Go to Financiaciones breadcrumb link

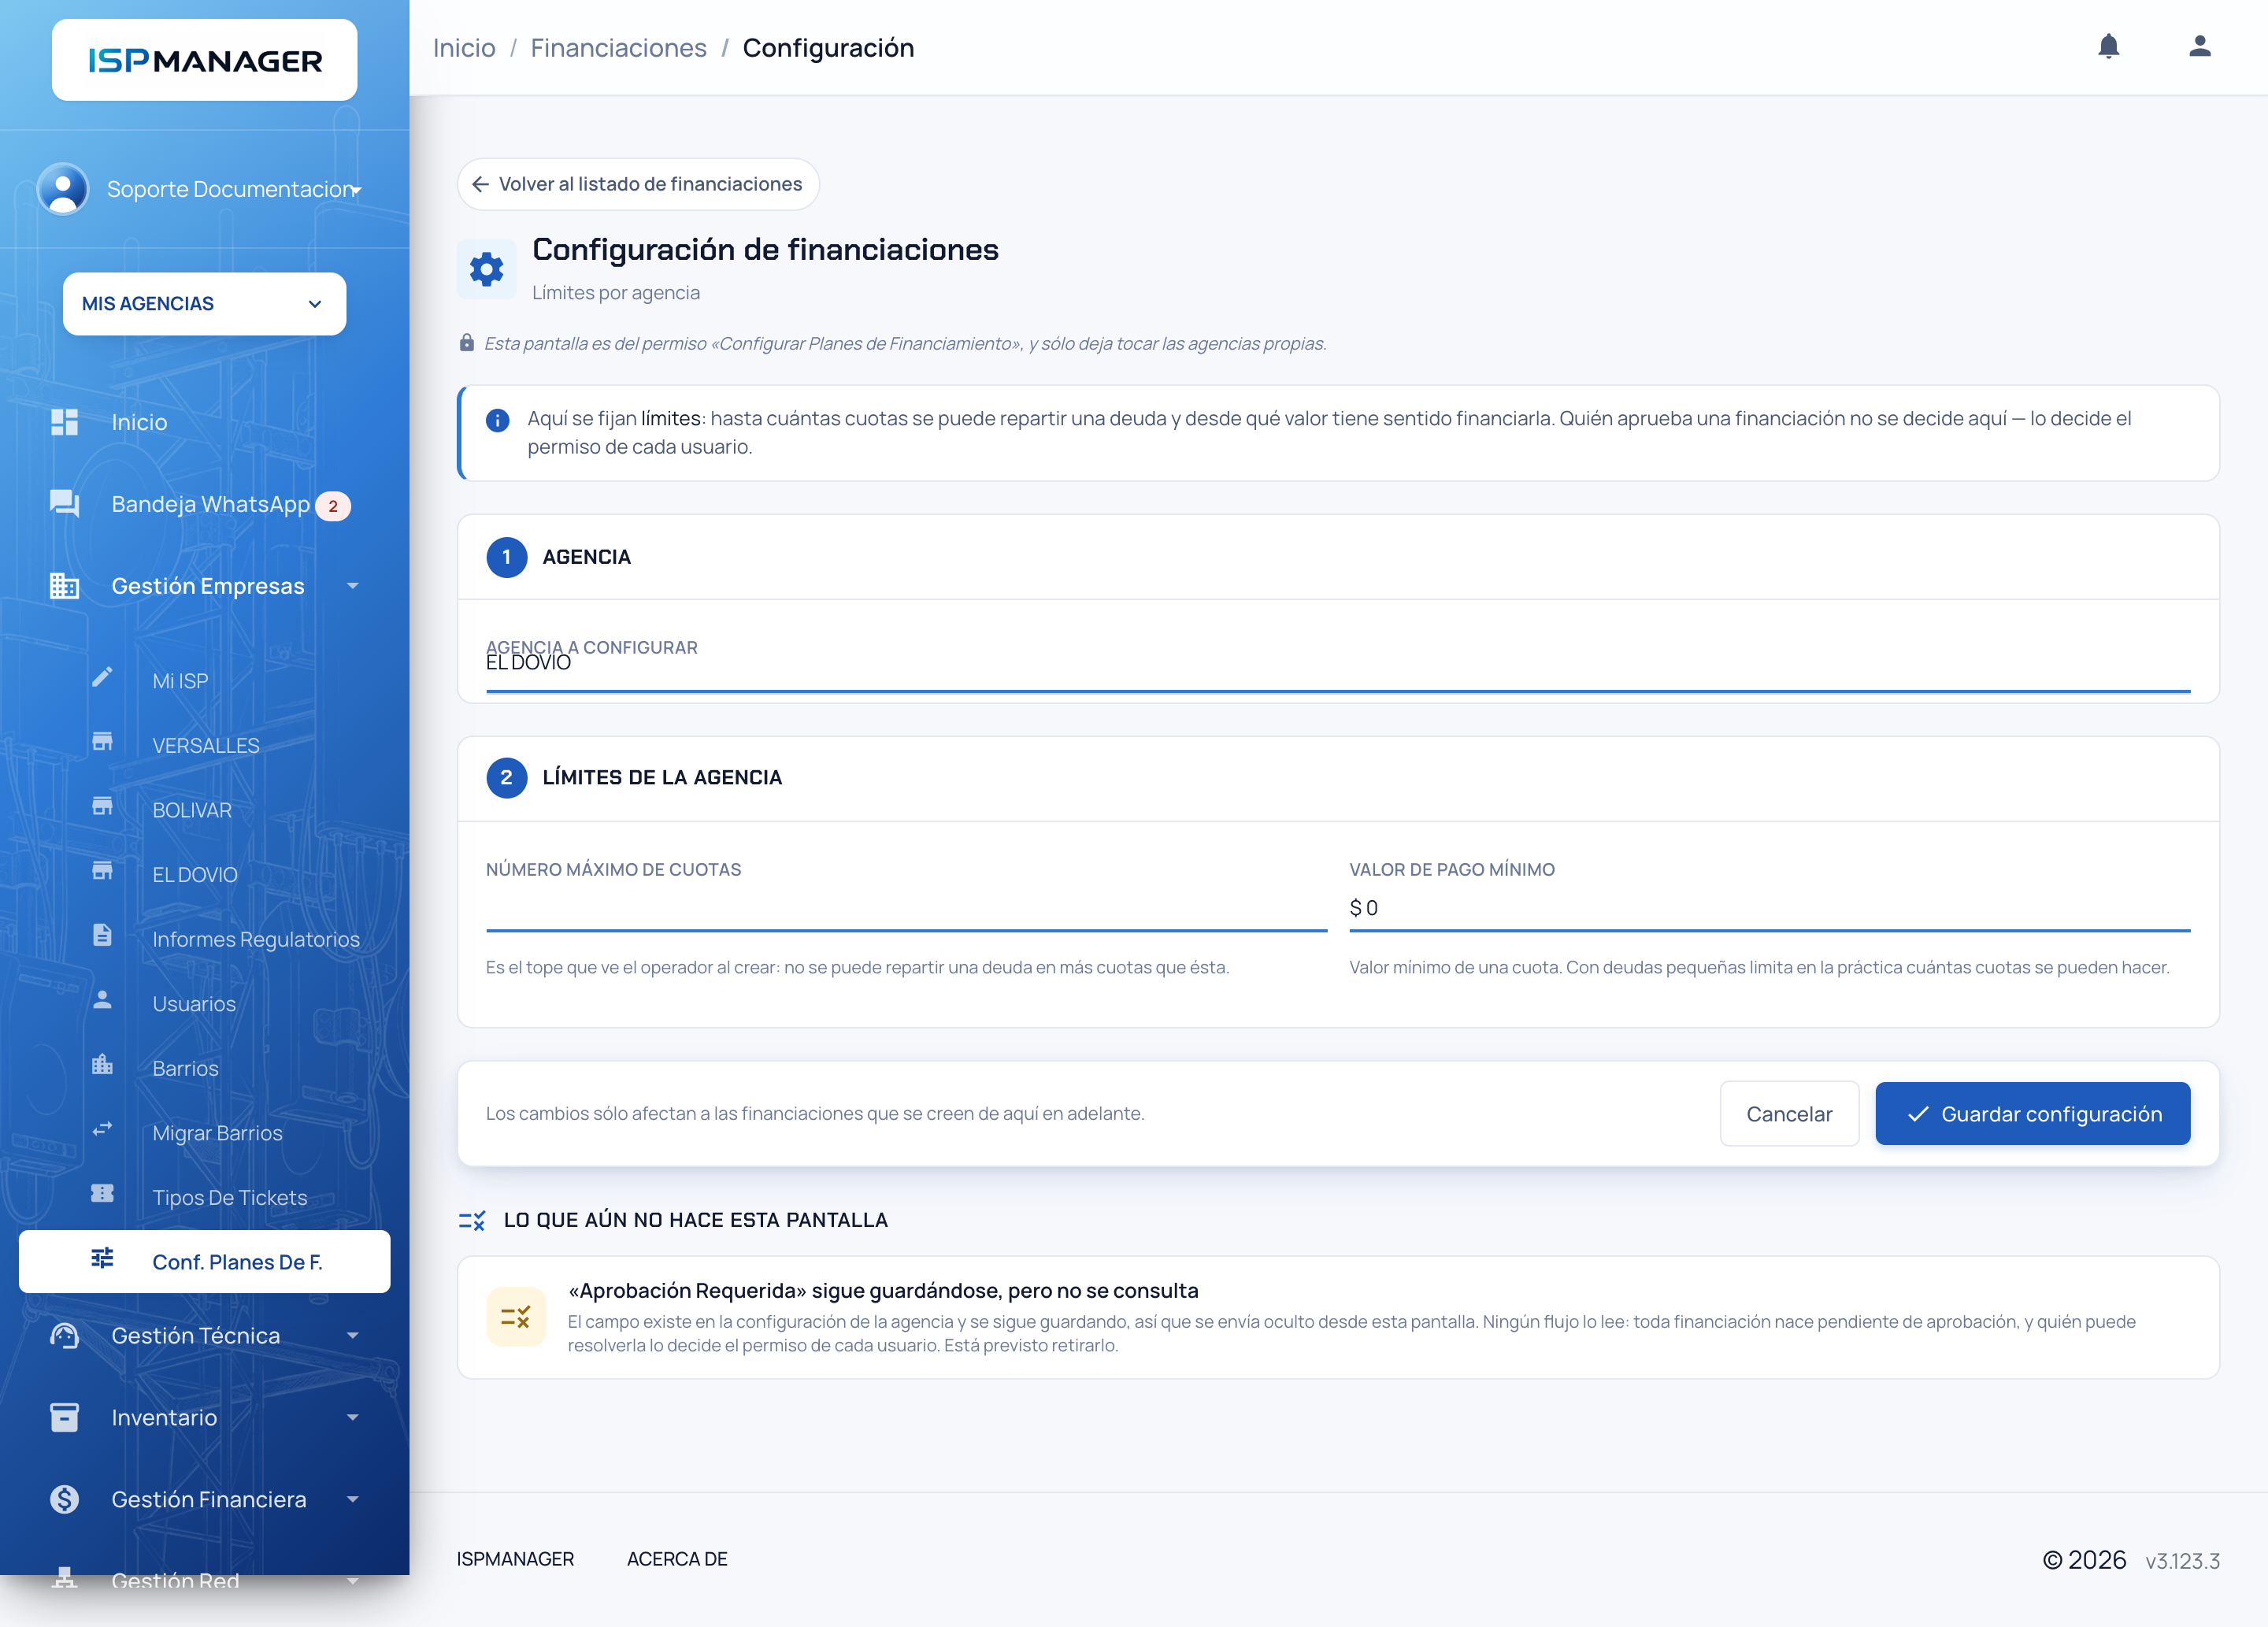[x=618, y=48]
